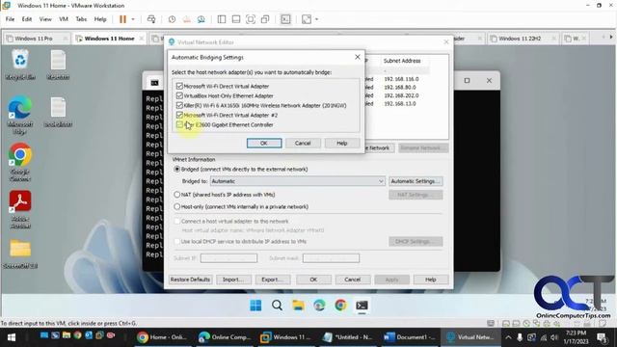The image size is (617, 347).
Task: Toggle the library sidebar panel icon
Action: point(222,19)
